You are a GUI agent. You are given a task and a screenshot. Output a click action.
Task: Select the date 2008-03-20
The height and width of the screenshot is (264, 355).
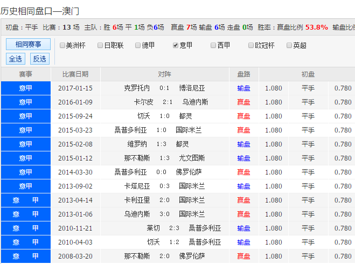(75, 256)
